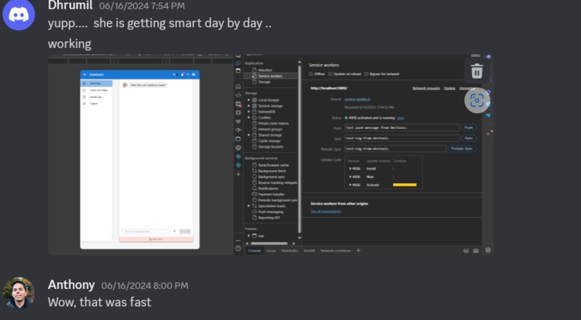Viewport: 581px width, 320px height.
Task: Select Cache storage tree item
Action: 270,141
